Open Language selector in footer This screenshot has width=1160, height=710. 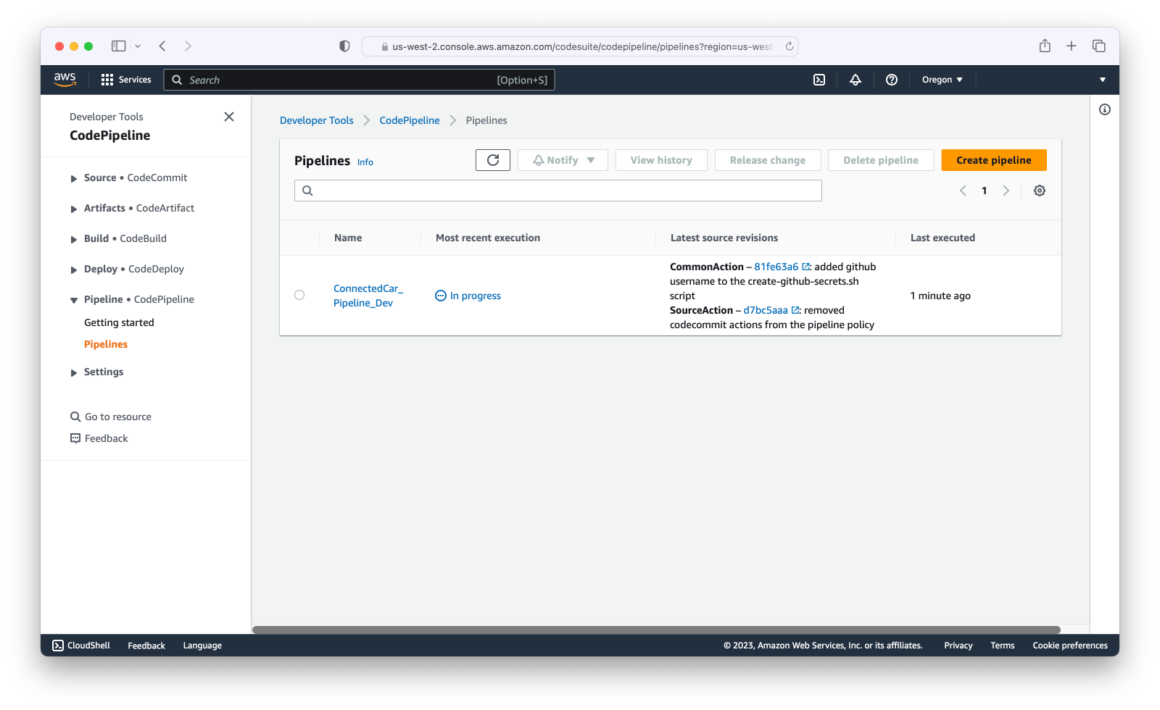(202, 646)
